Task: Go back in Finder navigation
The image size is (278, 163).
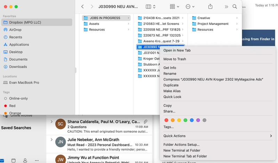Action: point(82,7)
